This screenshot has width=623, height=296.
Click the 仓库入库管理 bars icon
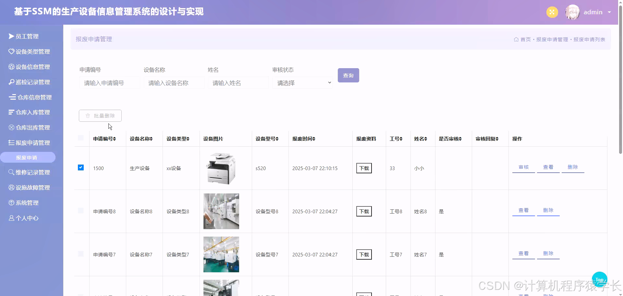[x=11, y=112]
